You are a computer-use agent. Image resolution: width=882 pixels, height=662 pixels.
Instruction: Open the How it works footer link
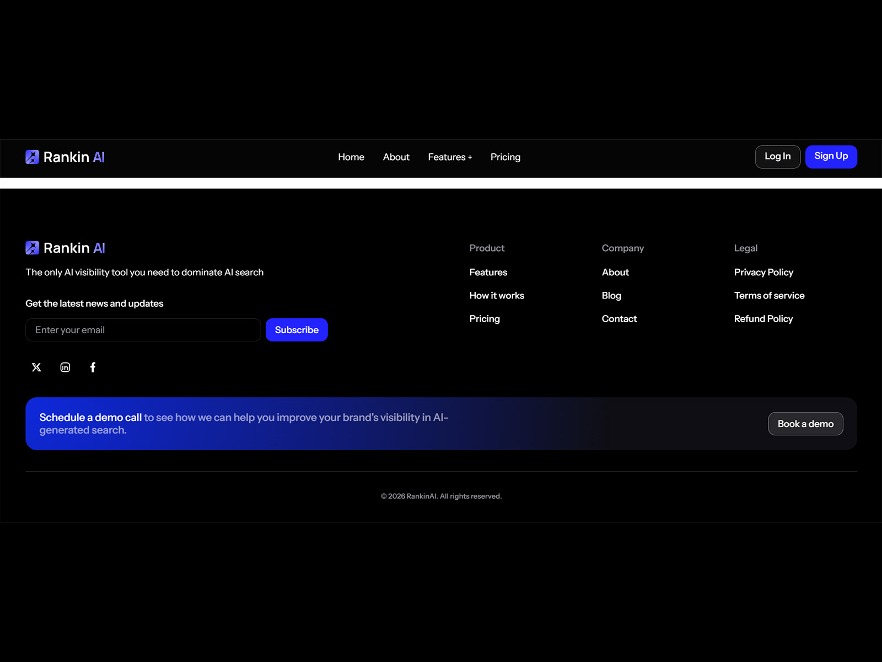point(497,296)
